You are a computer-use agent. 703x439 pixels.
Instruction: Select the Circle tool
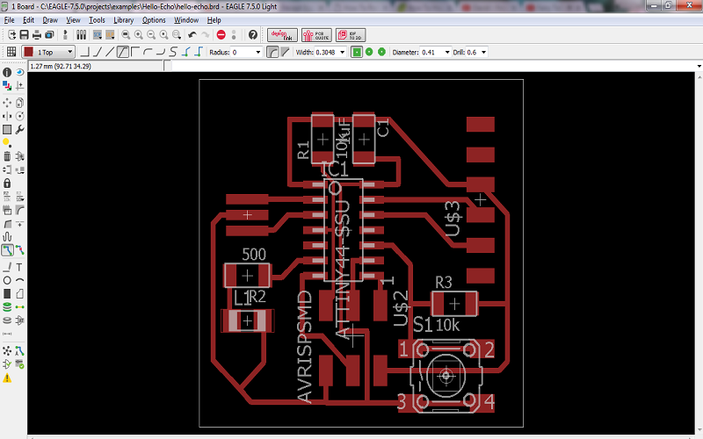7,280
